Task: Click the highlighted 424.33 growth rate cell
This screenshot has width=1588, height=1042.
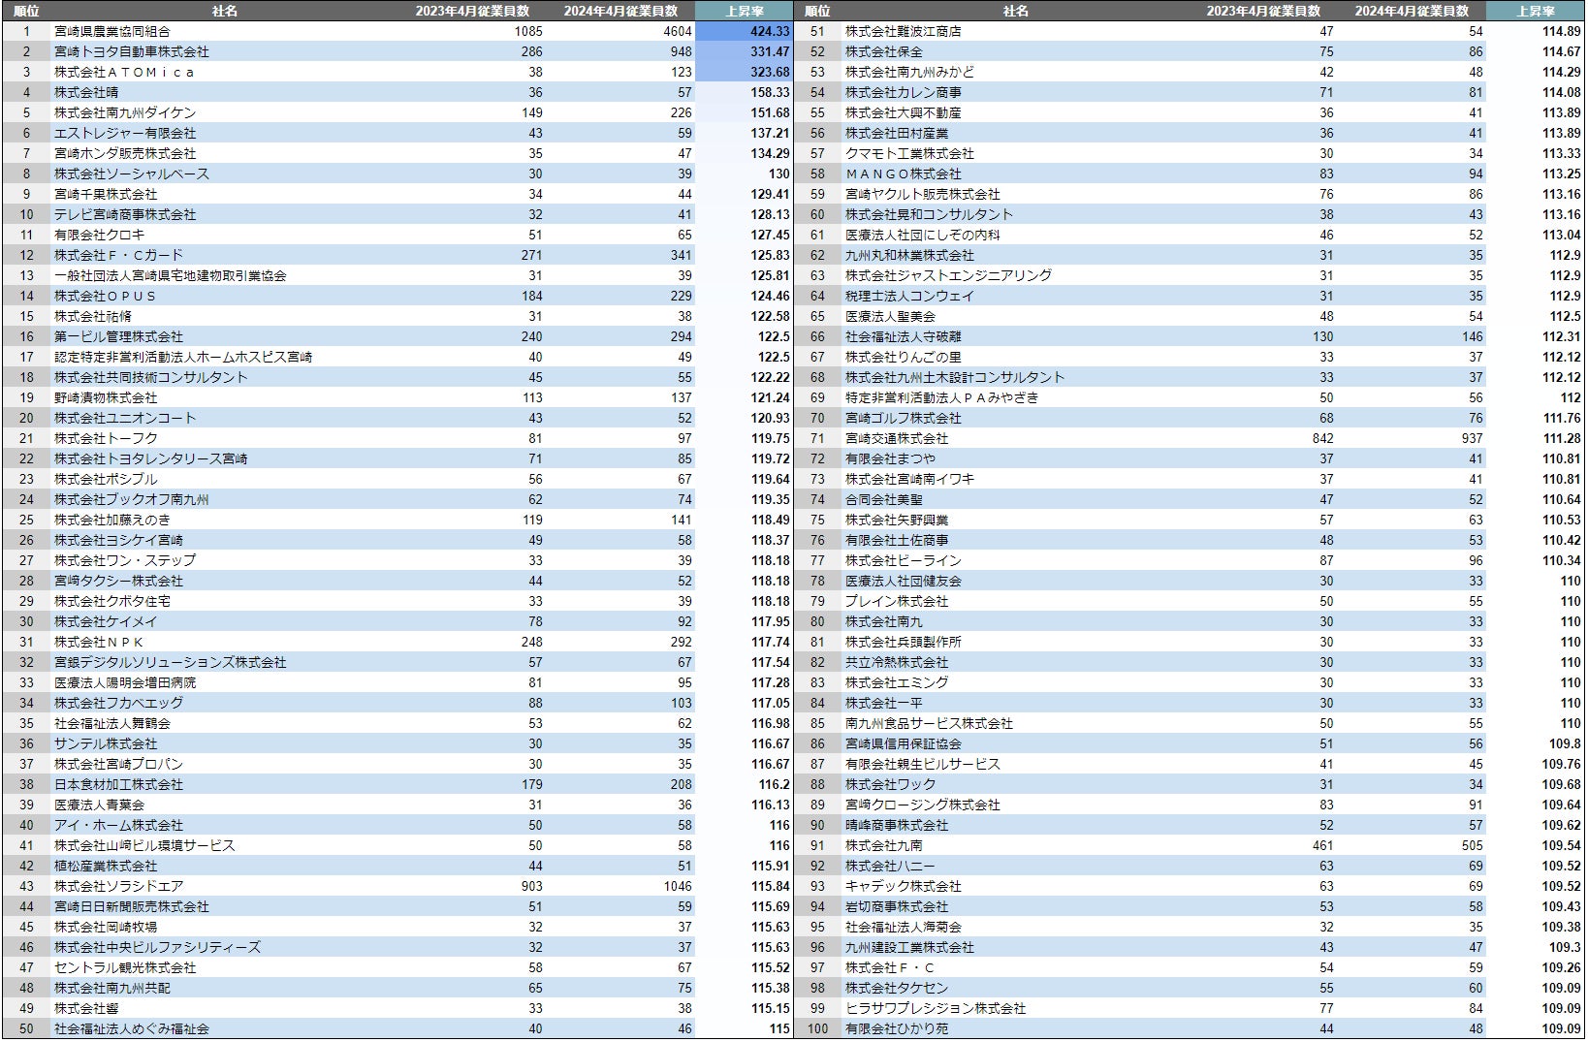Action: 745,31
